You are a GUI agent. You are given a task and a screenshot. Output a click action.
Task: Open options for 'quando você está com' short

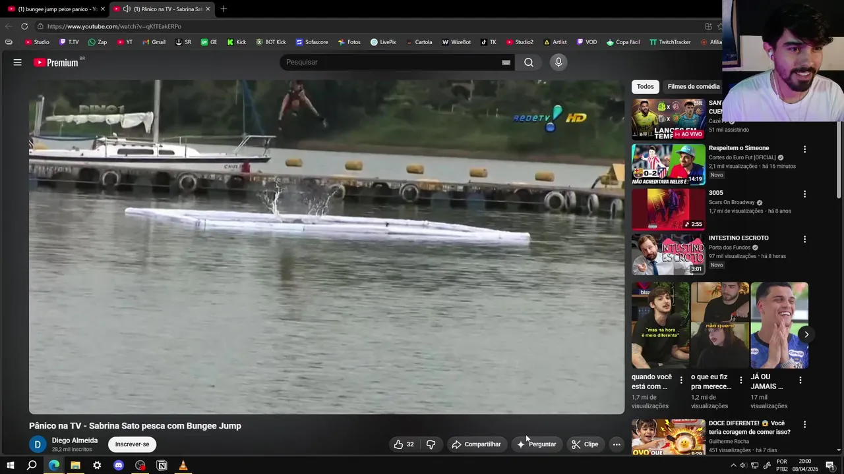click(x=681, y=380)
